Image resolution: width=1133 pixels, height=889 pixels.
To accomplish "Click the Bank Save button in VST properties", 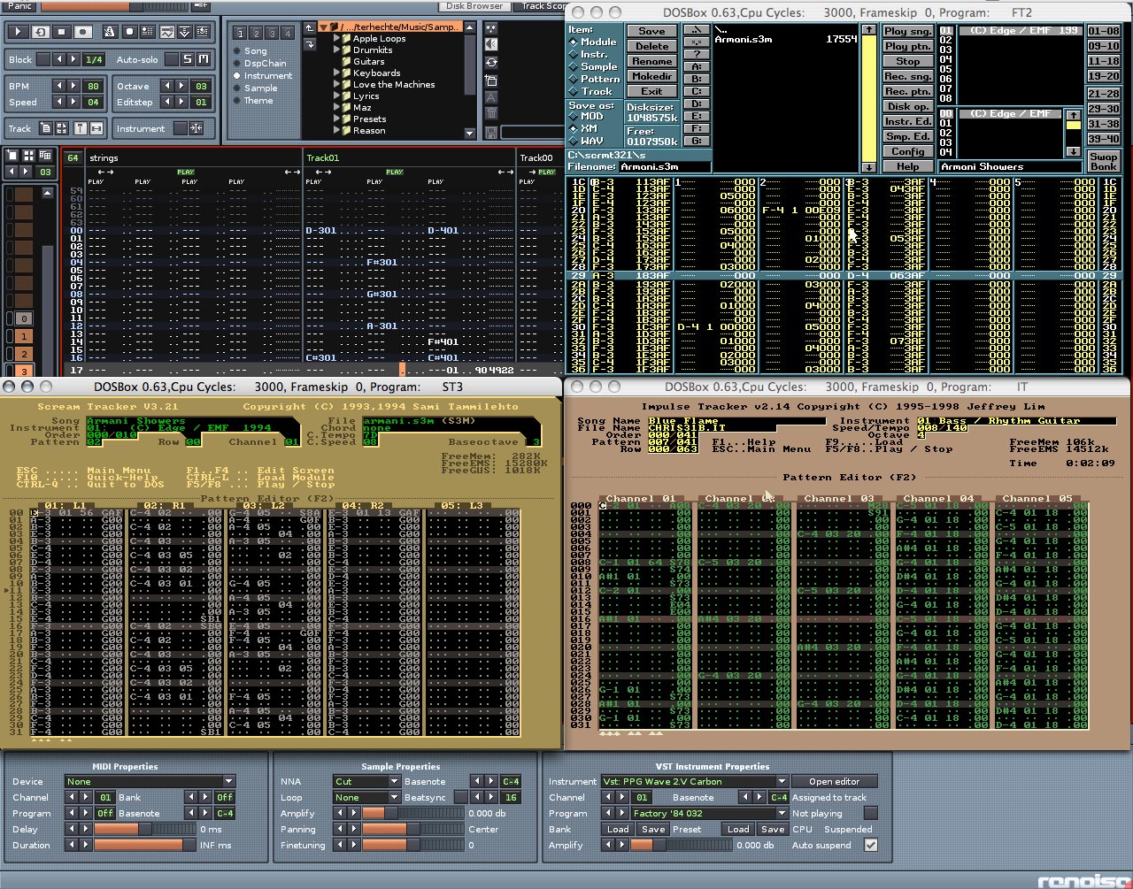I will tap(653, 829).
